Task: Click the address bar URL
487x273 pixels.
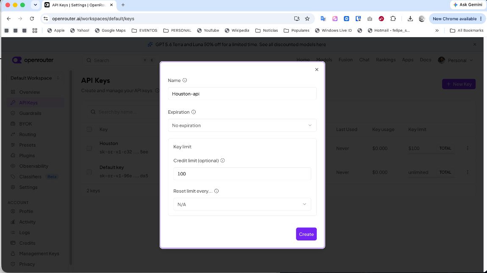Action: click(93, 19)
